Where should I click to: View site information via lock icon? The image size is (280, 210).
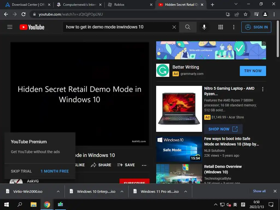[x=34, y=14]
